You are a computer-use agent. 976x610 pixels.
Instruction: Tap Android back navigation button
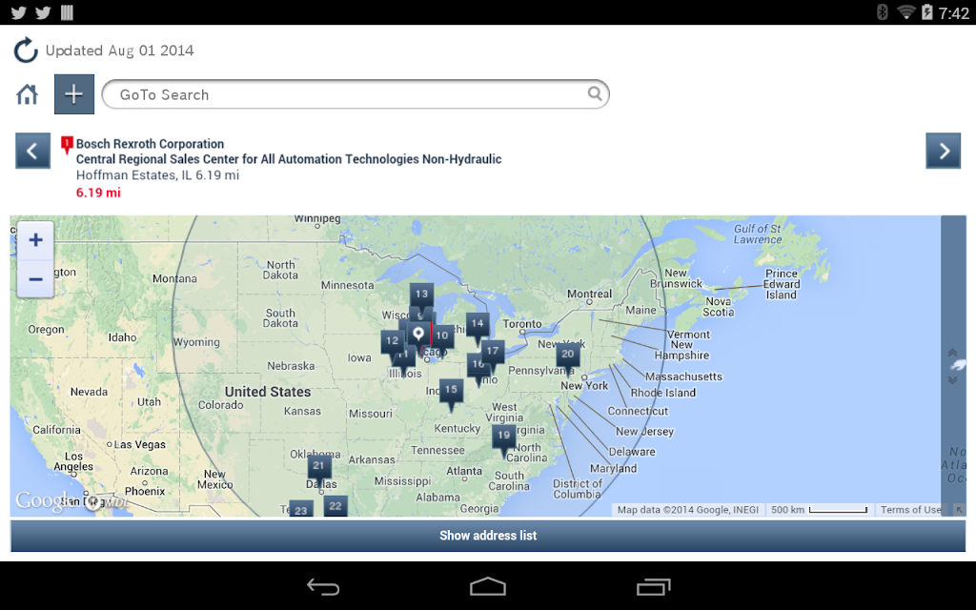323,586
